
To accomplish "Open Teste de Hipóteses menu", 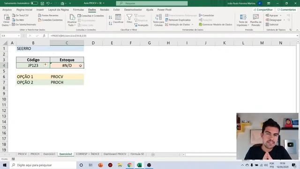I will (x=243, y=20).
